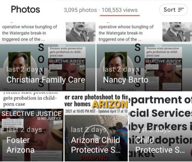
Task: Select the Photos heading
Action: click(x=25, y=10)
